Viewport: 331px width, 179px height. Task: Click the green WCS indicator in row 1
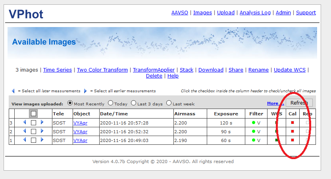pos(276,140)
